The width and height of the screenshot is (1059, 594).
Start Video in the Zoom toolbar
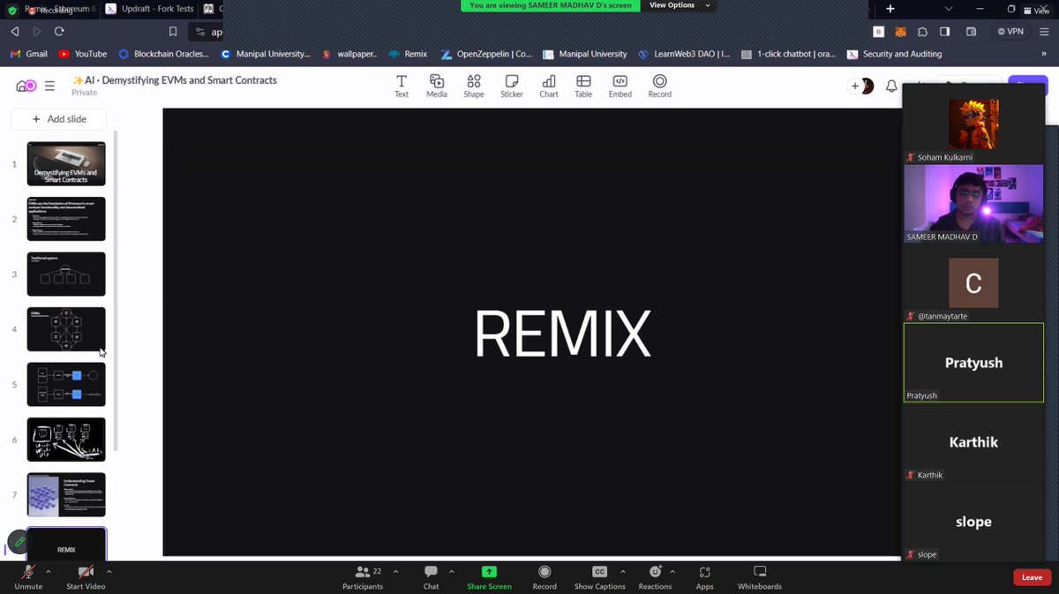[x=86, y=577]
